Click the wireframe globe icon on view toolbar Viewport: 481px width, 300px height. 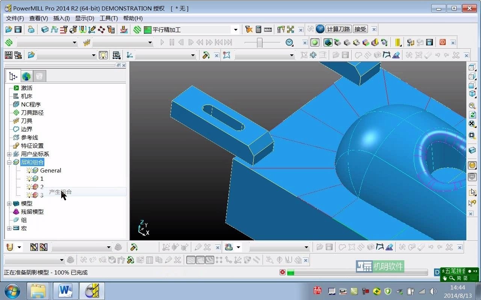point(472,176)
